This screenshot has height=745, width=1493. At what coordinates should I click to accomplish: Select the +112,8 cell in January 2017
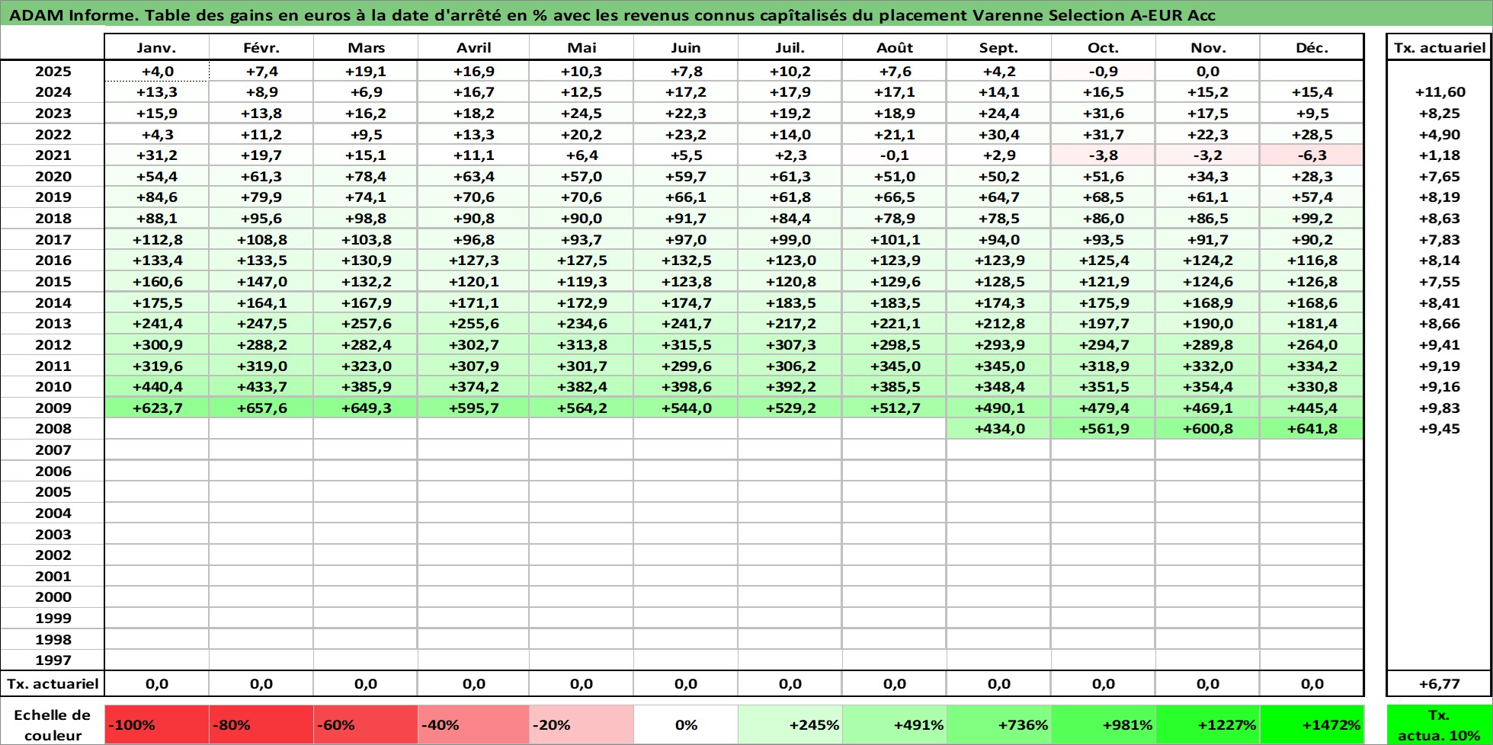click(156, 239)
